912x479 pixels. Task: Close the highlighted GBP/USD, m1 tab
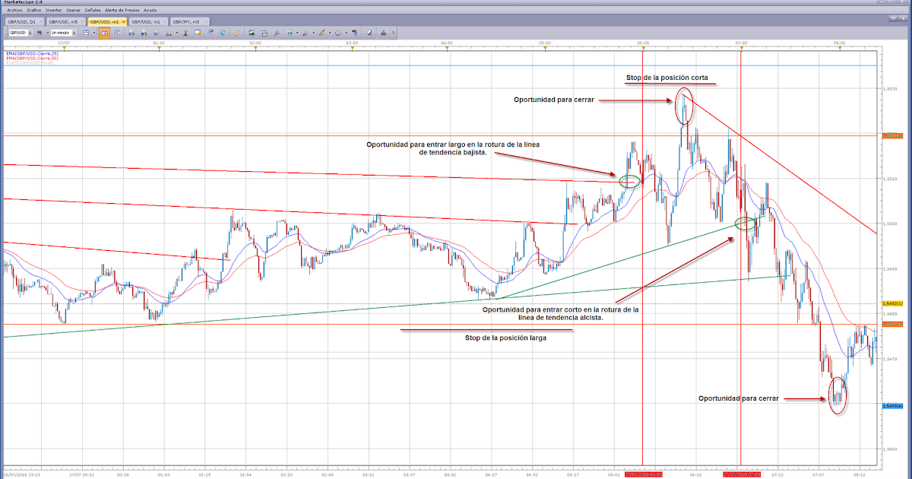(x=123, y=22)
